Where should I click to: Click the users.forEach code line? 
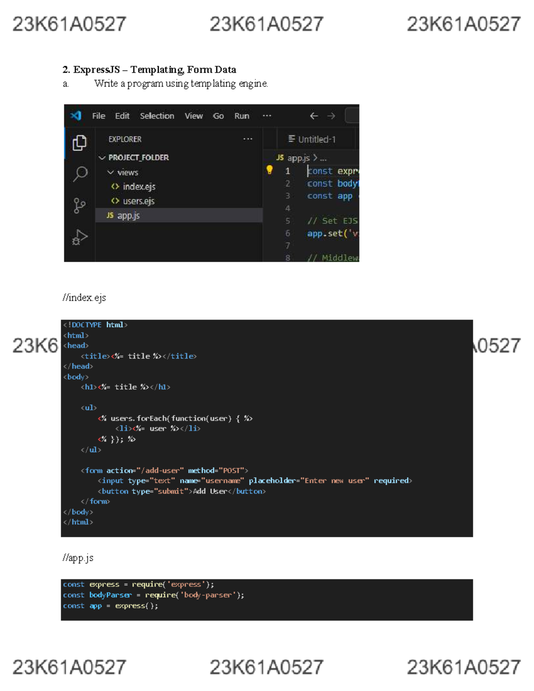175,418
